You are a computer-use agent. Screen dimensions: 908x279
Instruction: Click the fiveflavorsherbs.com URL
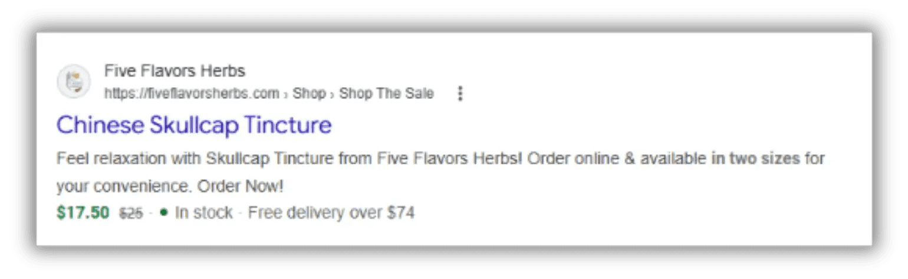point(192,94)
